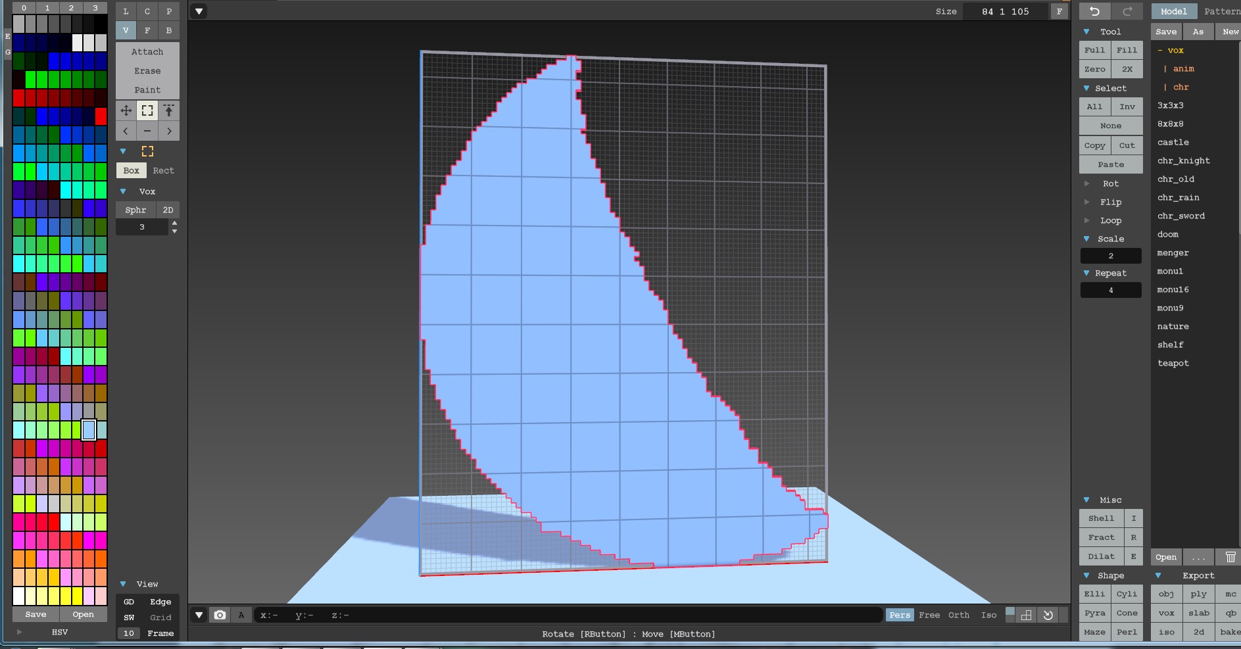Image resolution: width=1241 pixels, height=649 pixels.
Task: Collapse the Select section
Action: (1086, 88)
